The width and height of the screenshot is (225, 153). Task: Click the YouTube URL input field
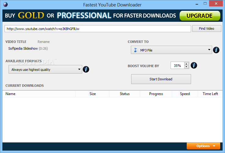point(98,29)
